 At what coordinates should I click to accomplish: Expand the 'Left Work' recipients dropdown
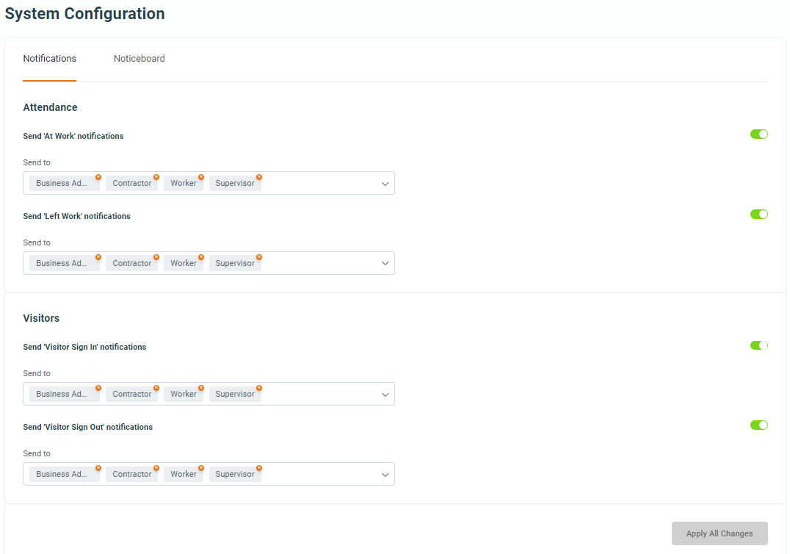coord(385,262)
